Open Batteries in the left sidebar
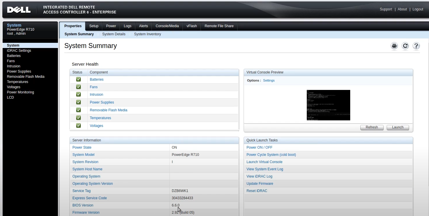Image resolution: width=429 pixels, height=216 pixels. pyautogui.click(x=14, y=56)
